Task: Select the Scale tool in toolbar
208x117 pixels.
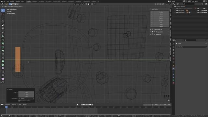Action: [3, 25]
